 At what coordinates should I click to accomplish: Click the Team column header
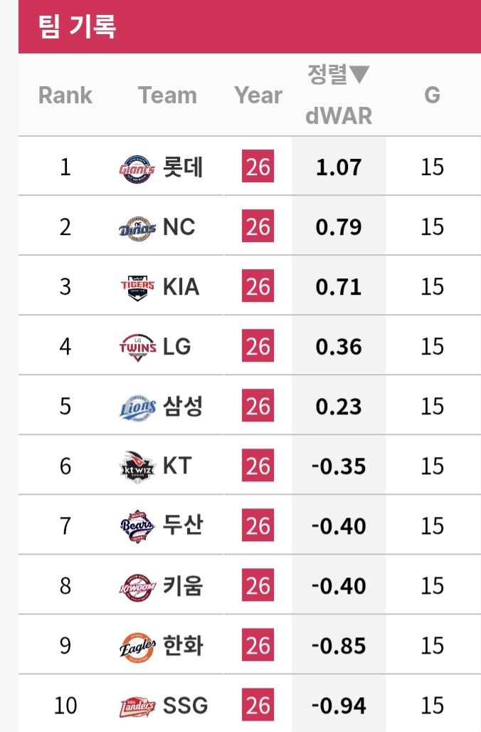tap(167, 95)
